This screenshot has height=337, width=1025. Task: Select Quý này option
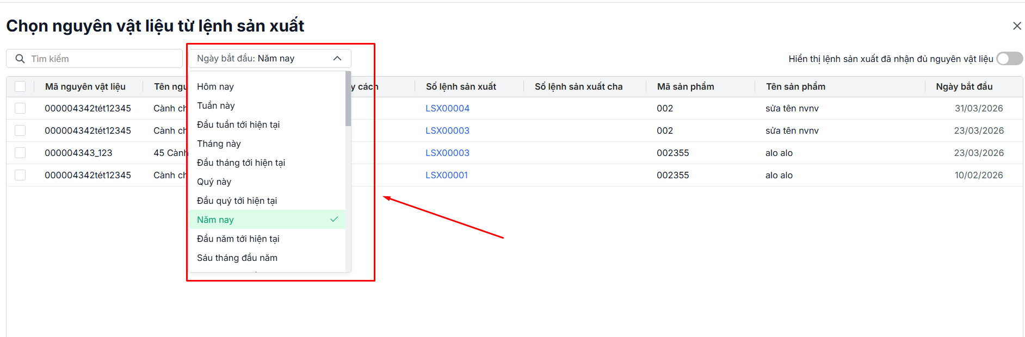267,182
